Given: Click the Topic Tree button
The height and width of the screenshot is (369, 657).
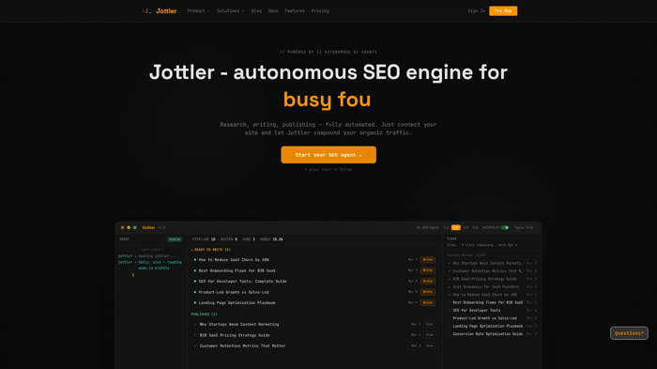Looking at the screenshot, I should (524, 227).
